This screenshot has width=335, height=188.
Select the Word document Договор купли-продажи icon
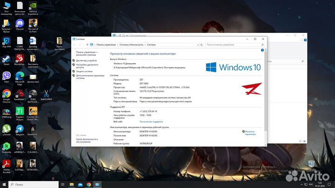pos(33,44)
